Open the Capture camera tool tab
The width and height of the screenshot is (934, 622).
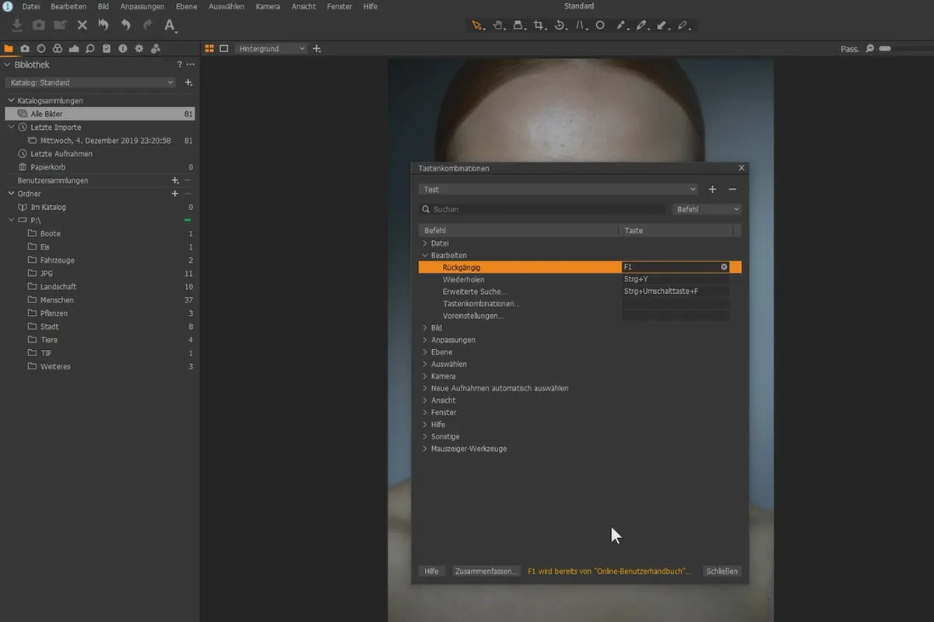[x=25, y=48]
